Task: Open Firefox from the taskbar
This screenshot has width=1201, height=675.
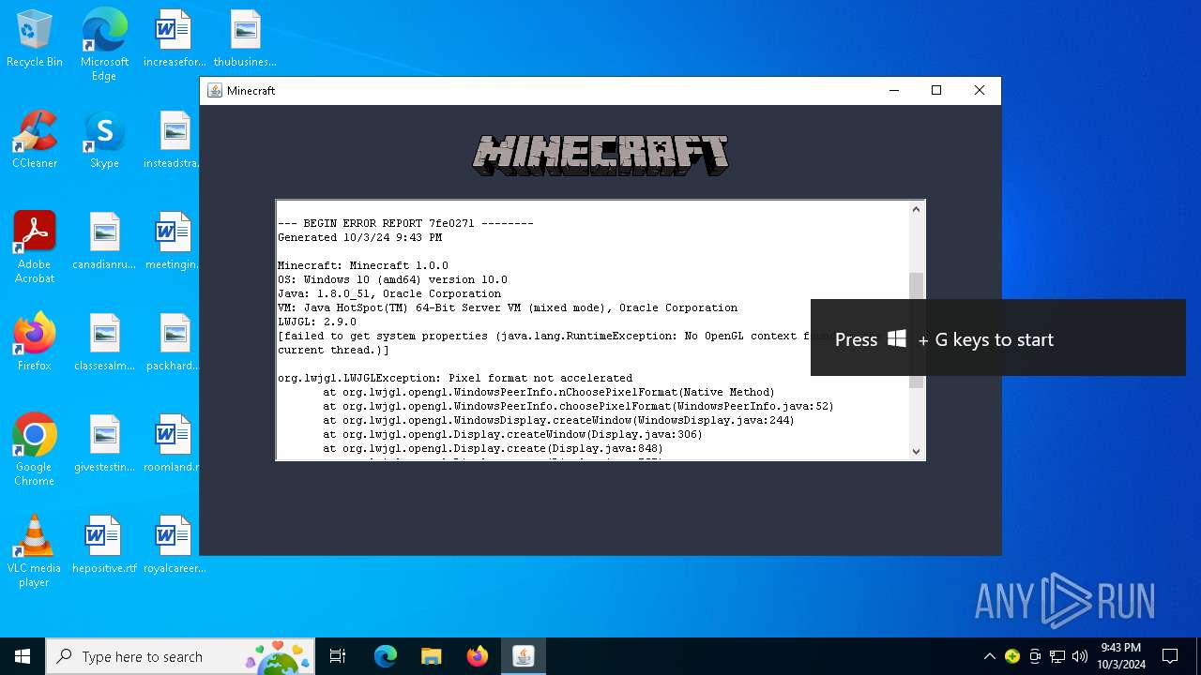Action: pyautogui.click(x=477, y=656)
